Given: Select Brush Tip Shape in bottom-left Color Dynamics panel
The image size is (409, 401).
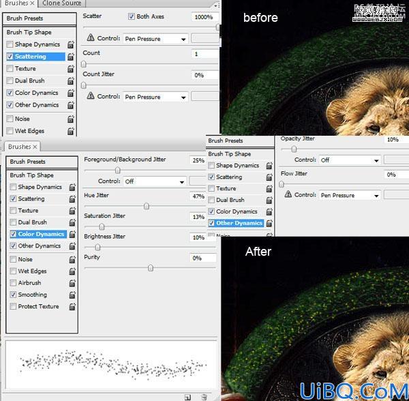Looking at the screenshot, I should coord(32,175).
